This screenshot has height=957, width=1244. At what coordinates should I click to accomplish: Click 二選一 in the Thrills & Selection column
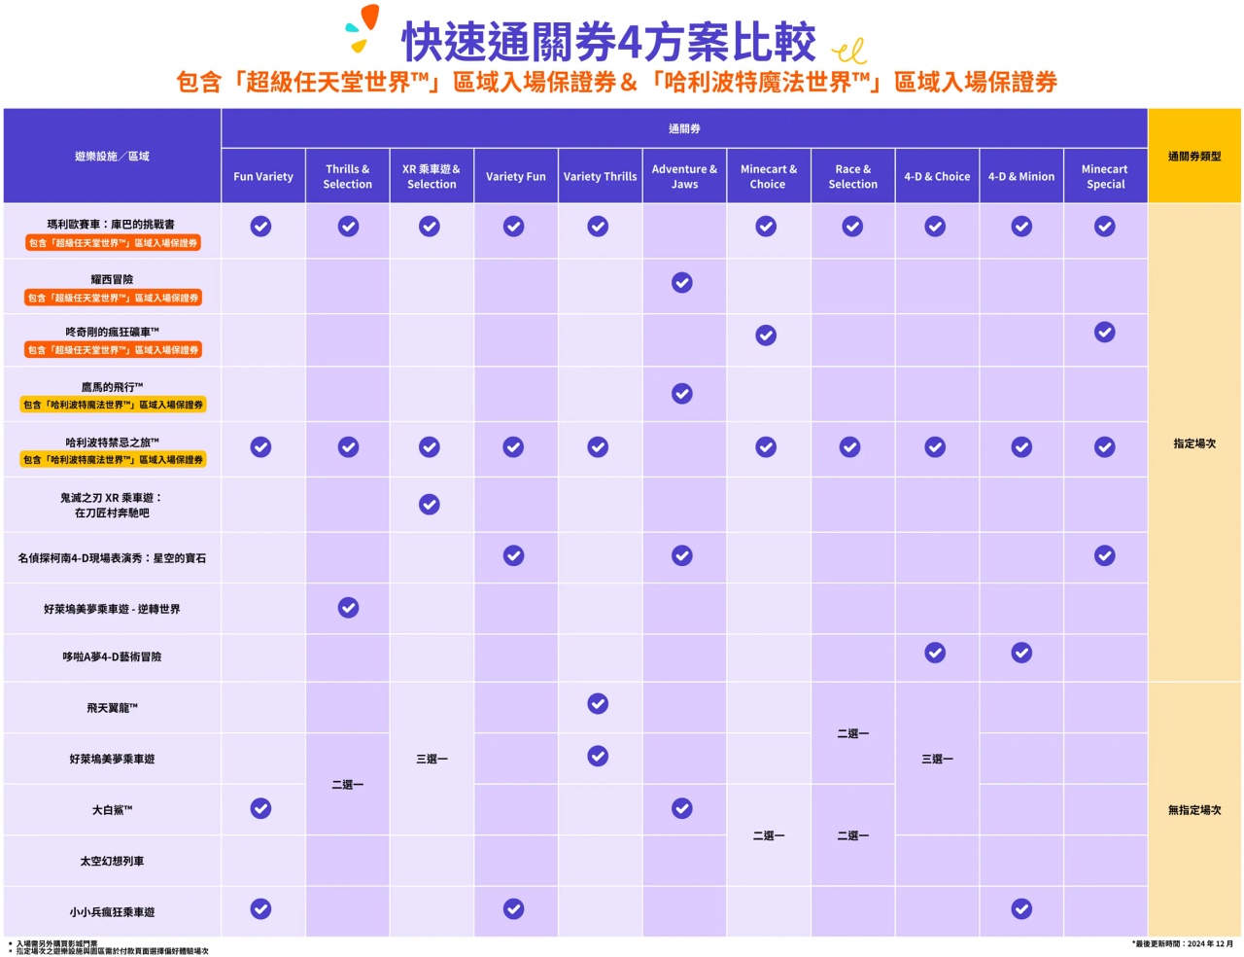[x=348, y=784]
